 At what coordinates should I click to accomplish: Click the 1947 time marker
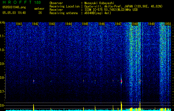coord(118,24)
